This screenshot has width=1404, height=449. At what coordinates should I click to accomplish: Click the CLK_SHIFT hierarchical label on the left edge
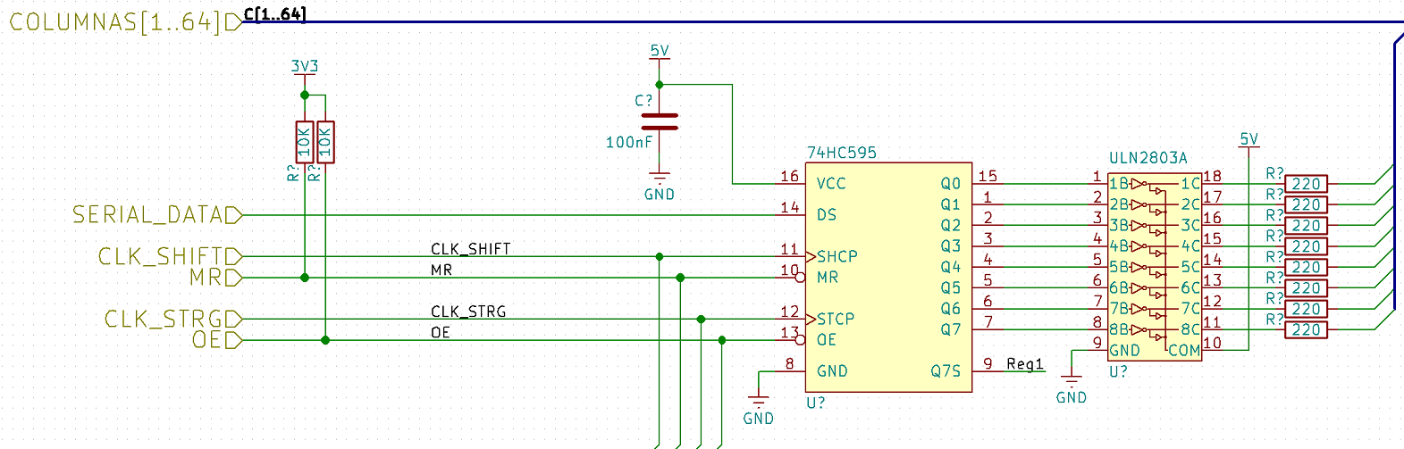pyautogui.click(x=170, y=257)
